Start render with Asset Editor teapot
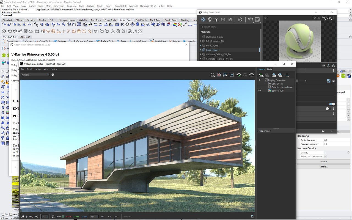Viewport: 352px width, 220px height. point(251,20)
